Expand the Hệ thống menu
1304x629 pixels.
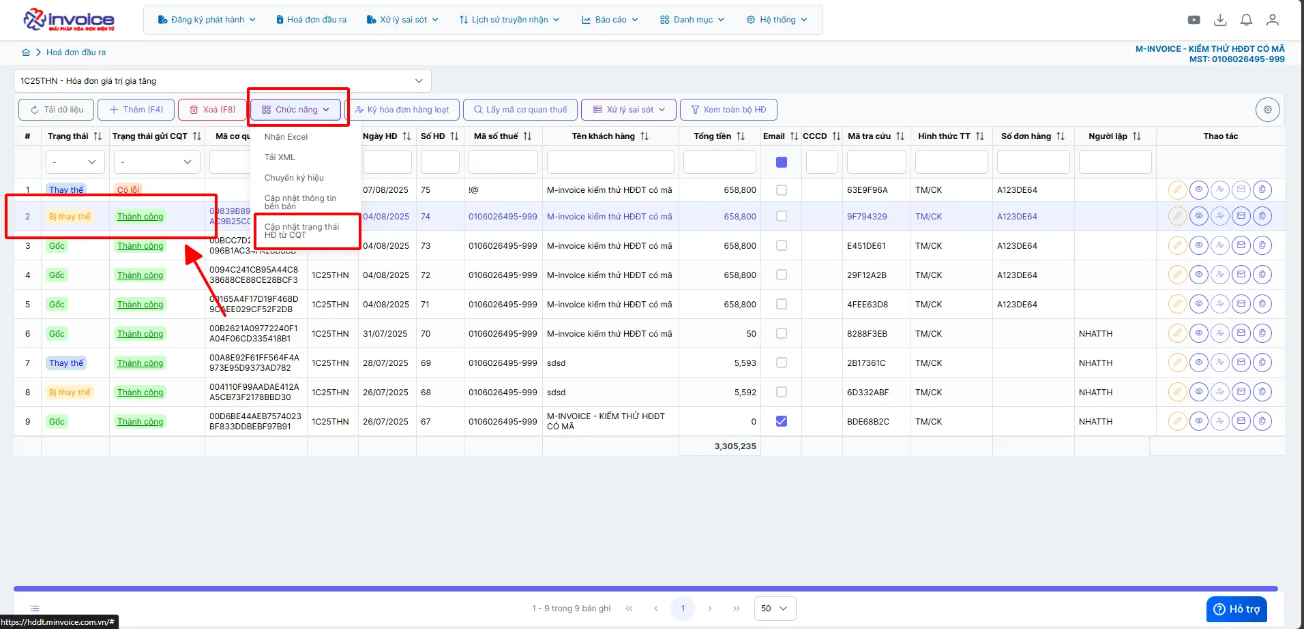(777, 20)
